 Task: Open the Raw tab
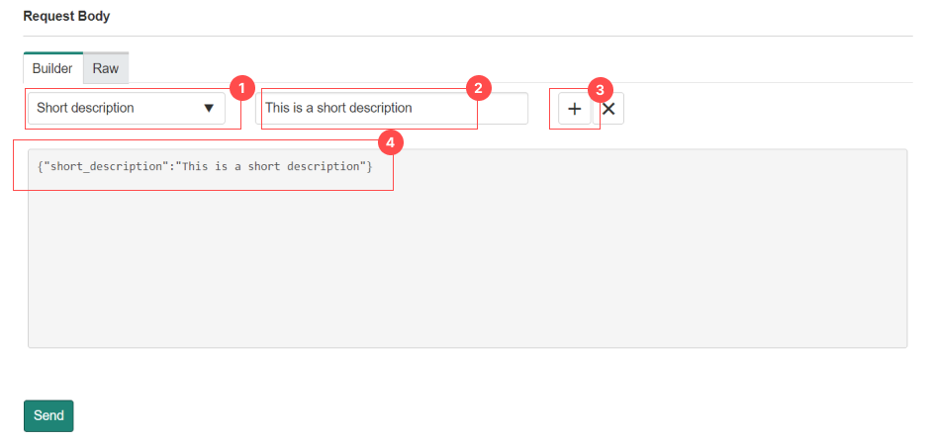tap(106, 68)
